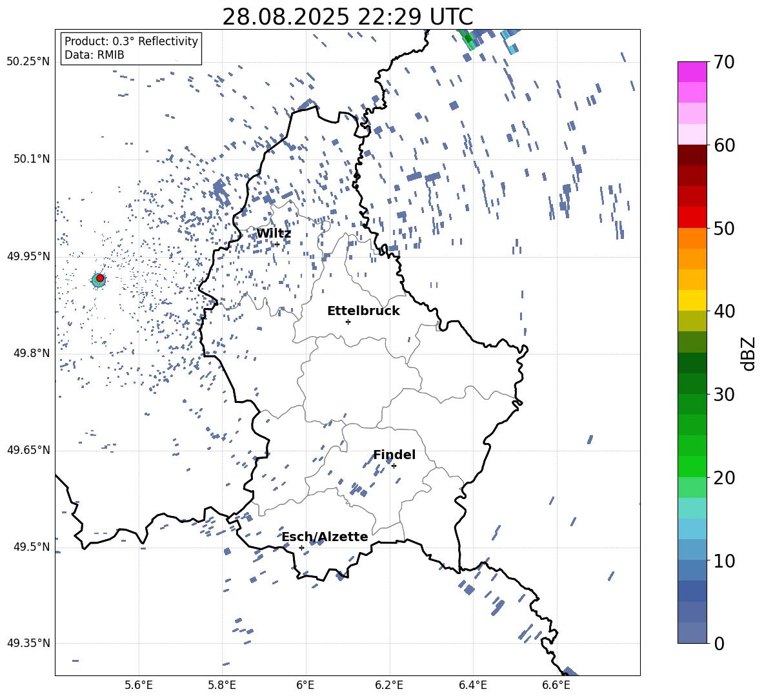This screenshot has width=764, height=698.
Task: Click the 6°E longitude tick label
Action: 305,685
